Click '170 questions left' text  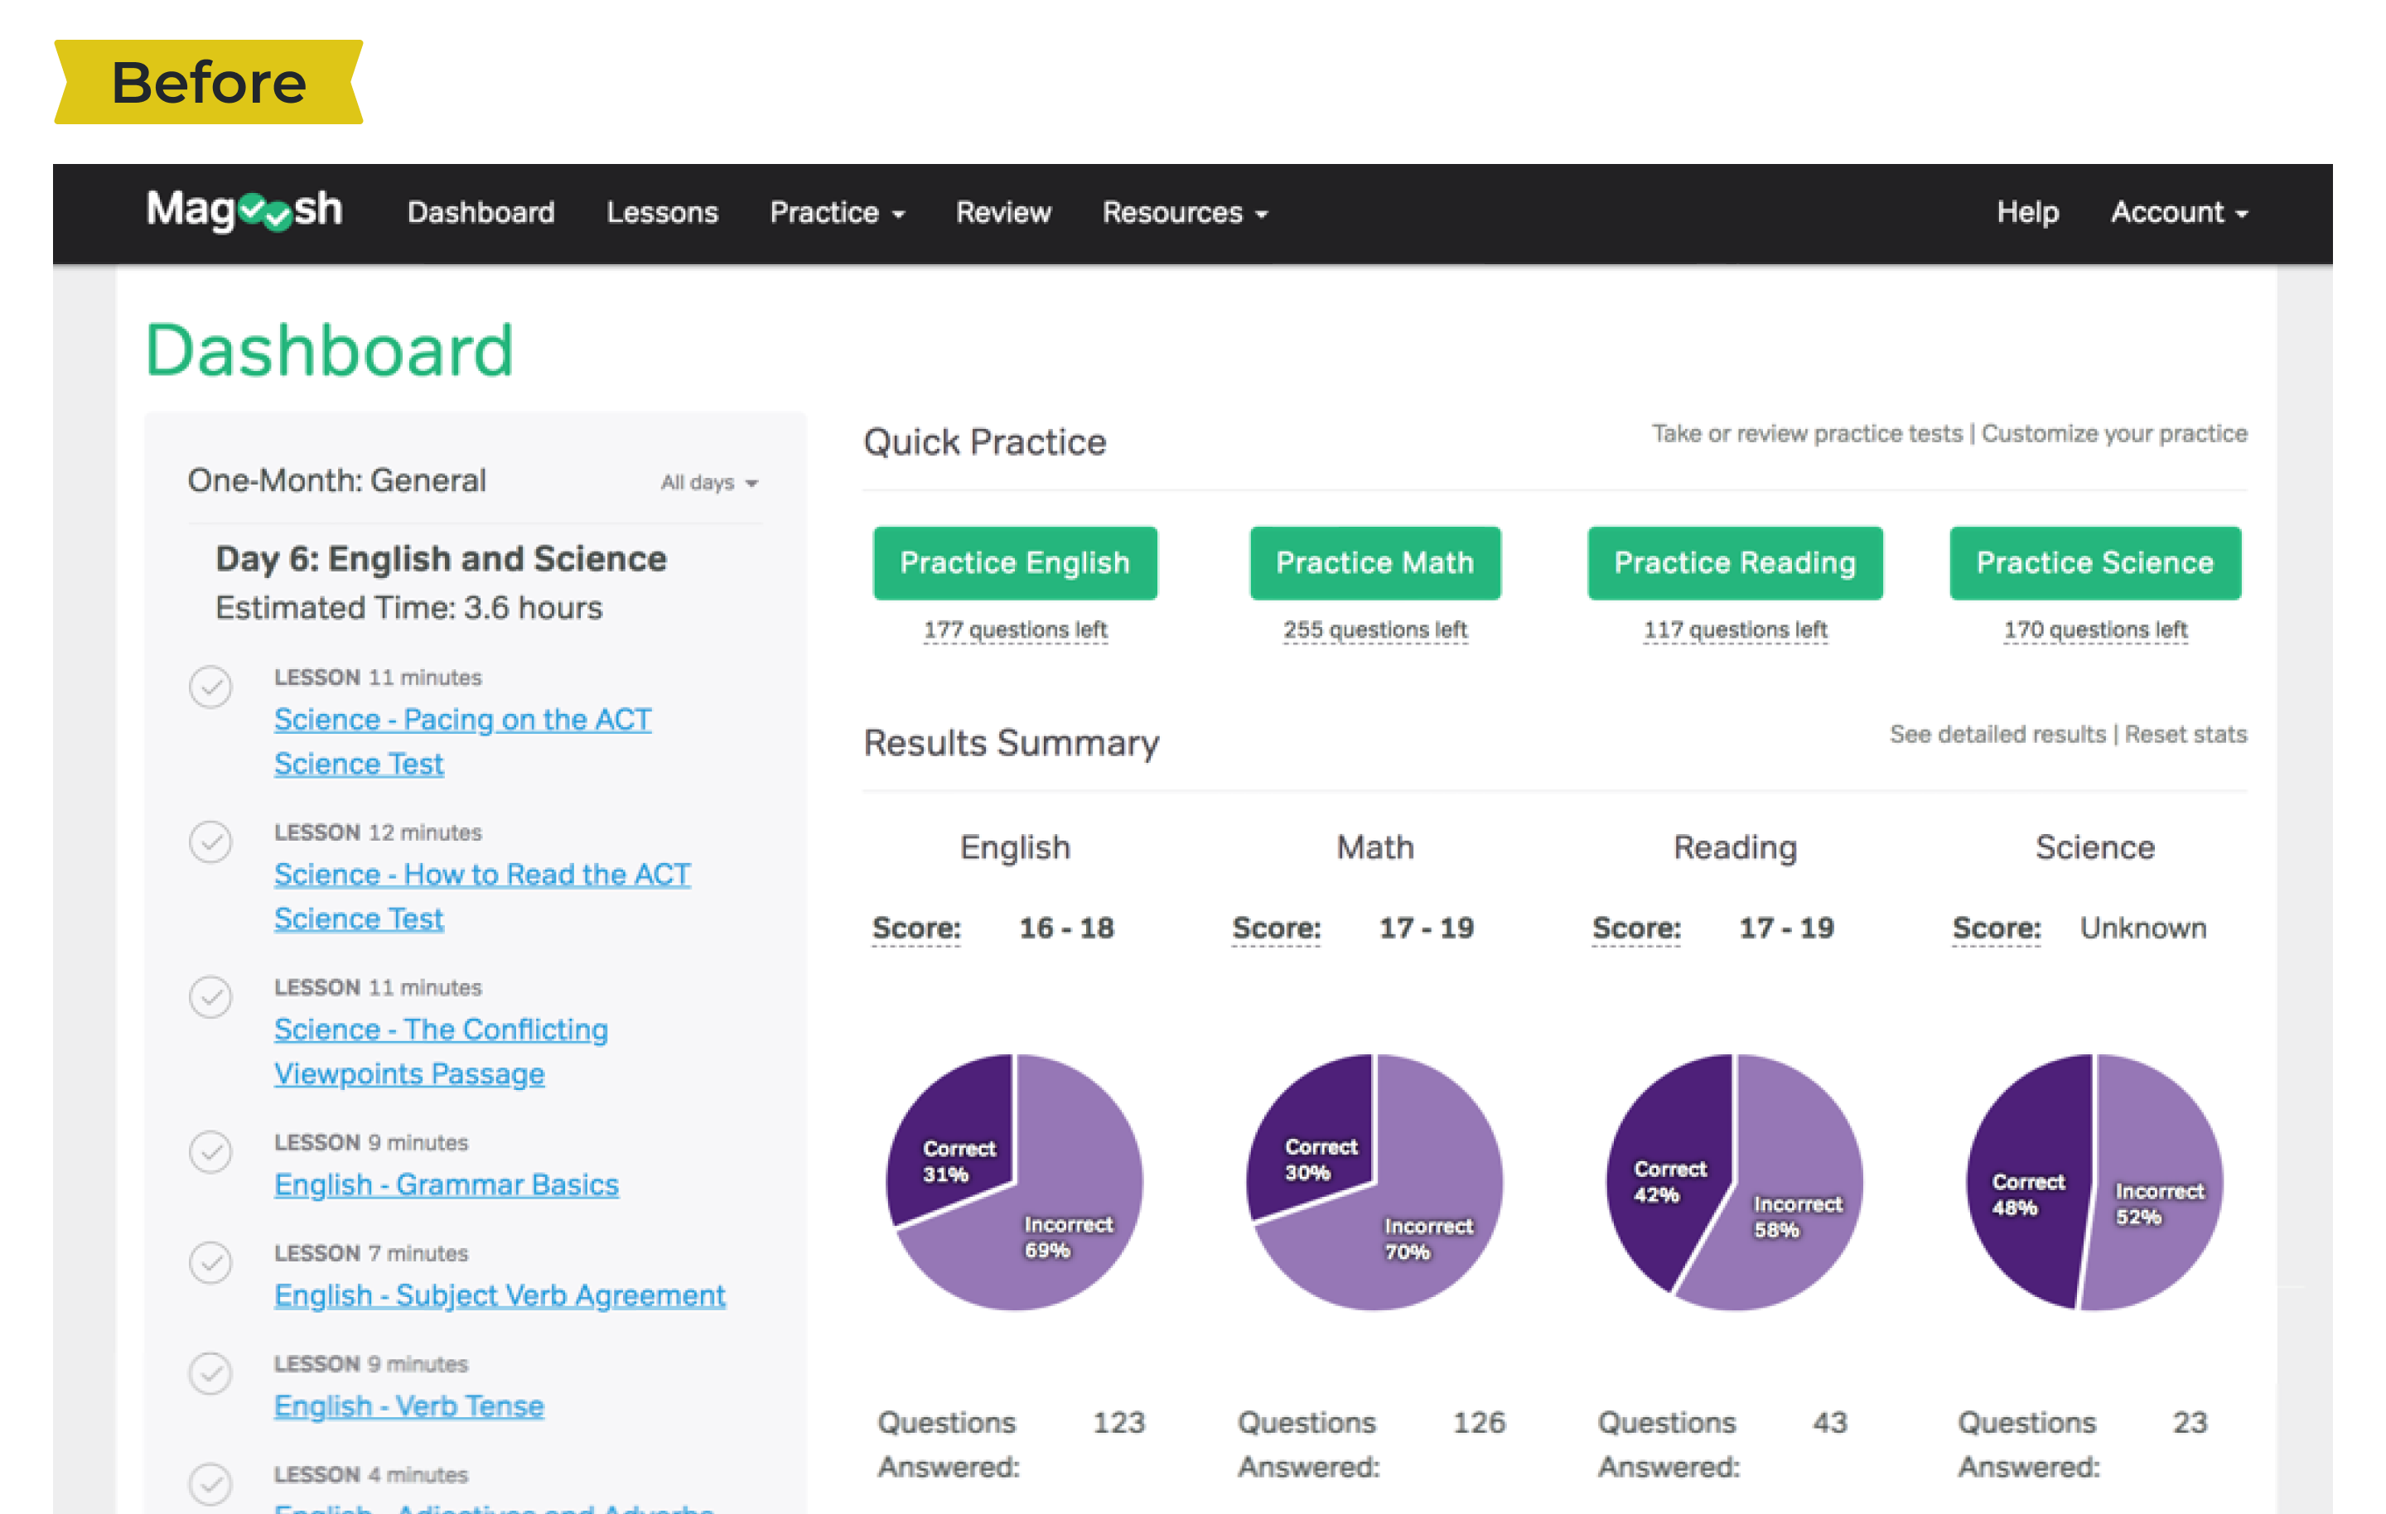(2094, 630)
